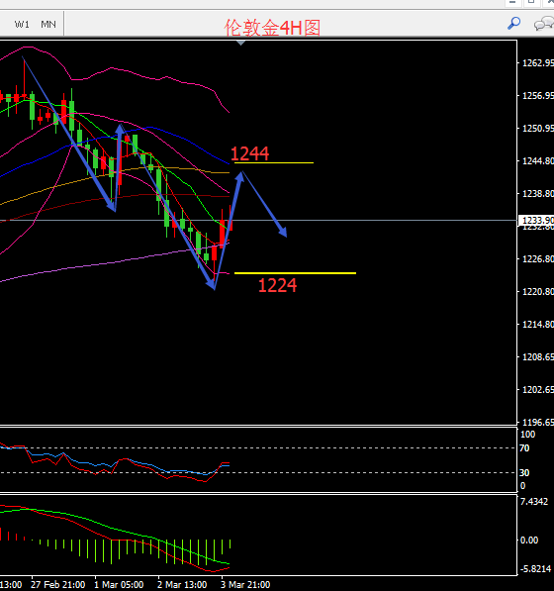
Task: Switch chart to W1 weekly timeframe
Action: tap(22, 25)
